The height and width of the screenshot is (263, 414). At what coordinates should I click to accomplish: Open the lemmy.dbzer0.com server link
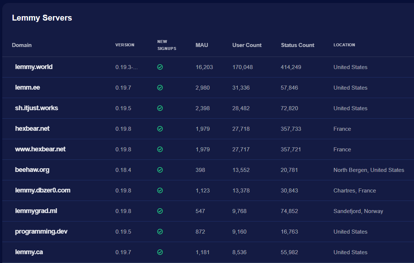43,190
